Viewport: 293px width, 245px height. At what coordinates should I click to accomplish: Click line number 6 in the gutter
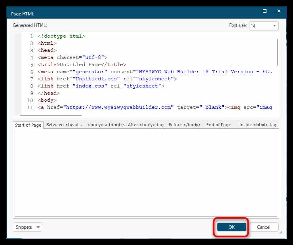click(31, 72)
